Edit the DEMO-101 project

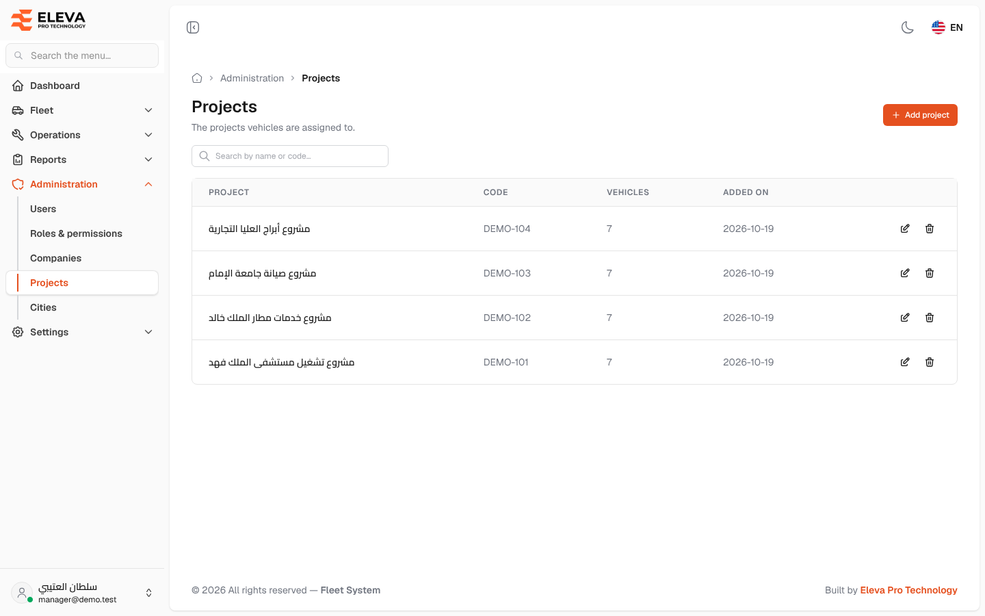tap(905, 362)
